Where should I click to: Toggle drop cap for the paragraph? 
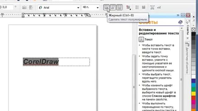144,7
